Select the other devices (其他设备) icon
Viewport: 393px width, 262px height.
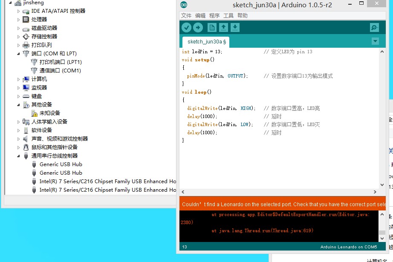(x=26, y=105)
